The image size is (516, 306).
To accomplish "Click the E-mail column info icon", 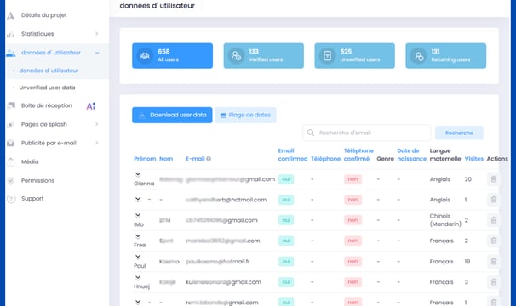I will [209, 159].
